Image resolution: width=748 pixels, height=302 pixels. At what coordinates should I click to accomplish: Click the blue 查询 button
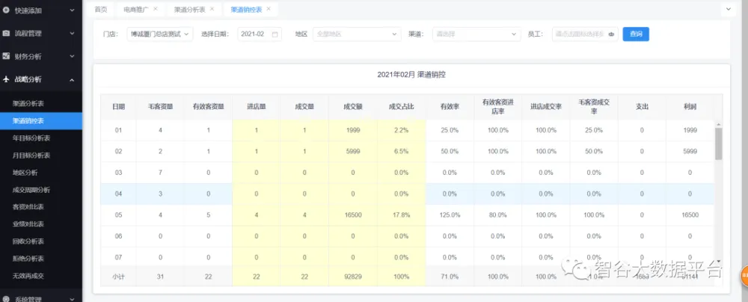636,34
